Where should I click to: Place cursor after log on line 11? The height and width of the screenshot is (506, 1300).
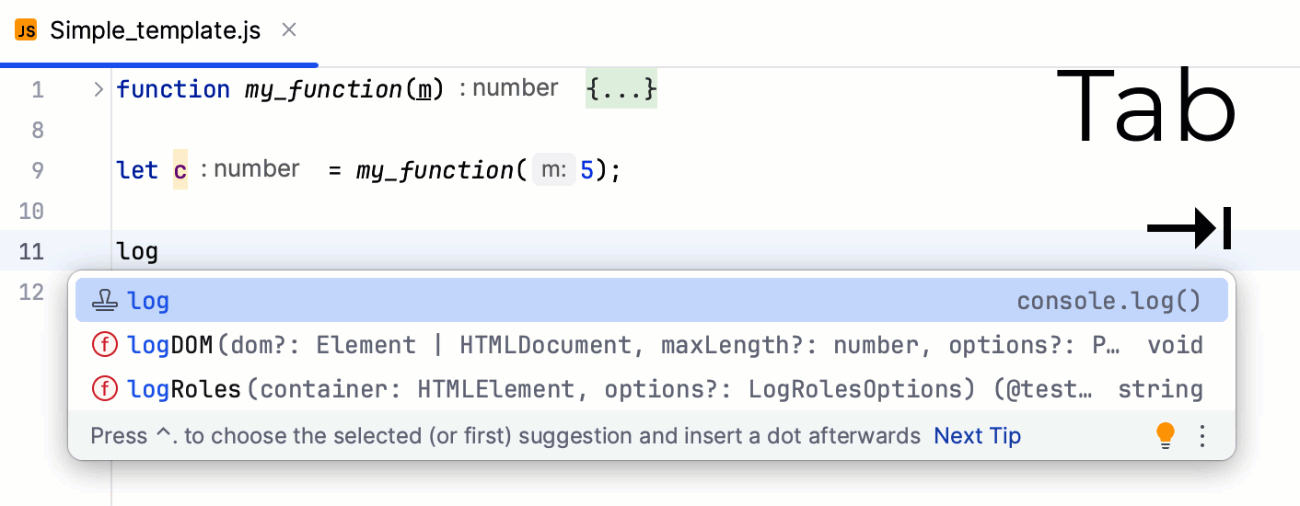pyautogui.click(x=159, y=251)
